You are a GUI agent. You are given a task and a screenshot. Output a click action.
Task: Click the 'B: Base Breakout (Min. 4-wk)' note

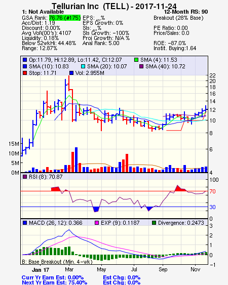[57, 262]
